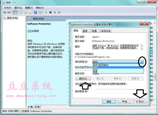
Task: Click the 应用(A) button
Action: tap(140, 101)
